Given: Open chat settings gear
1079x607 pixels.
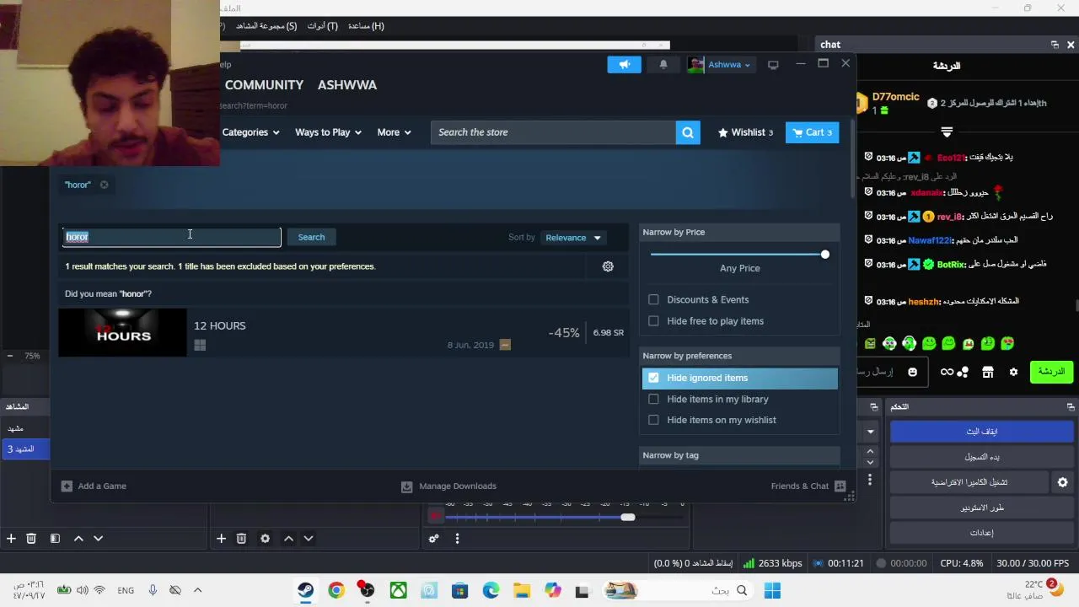Looking at the screenshot, I should pyautogui.click(x=1013, y=372).
